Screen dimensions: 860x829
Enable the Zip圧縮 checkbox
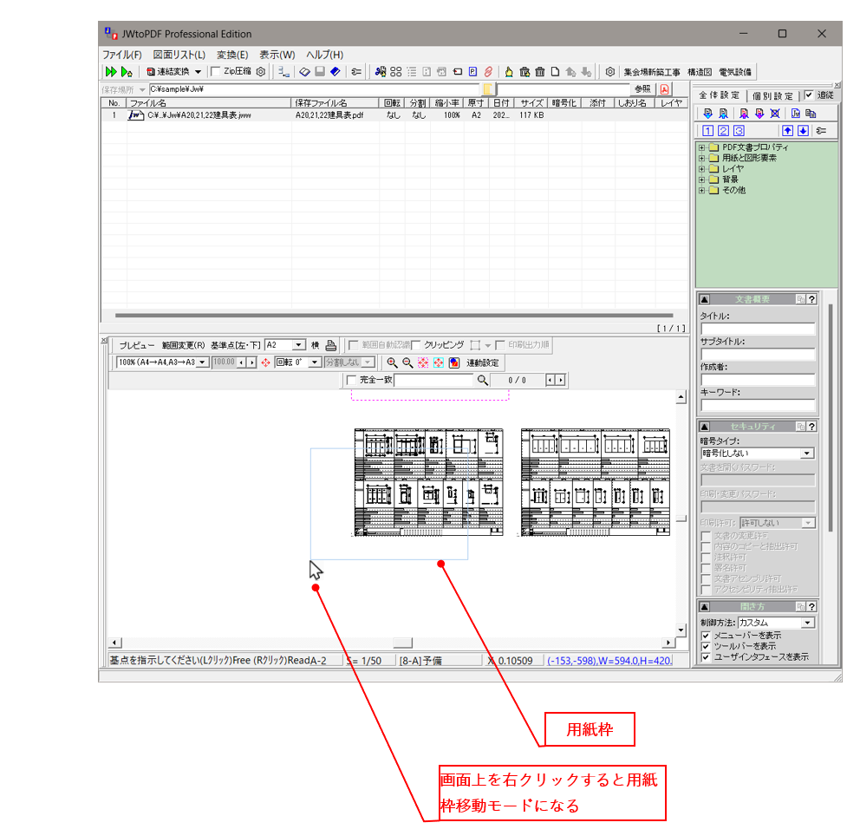coord(216,71)
